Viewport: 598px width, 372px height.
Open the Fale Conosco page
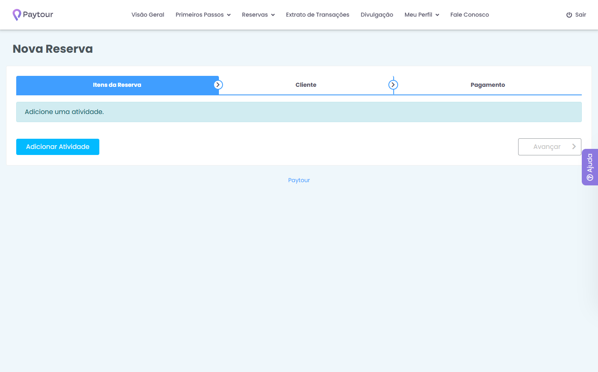(469, 15)
